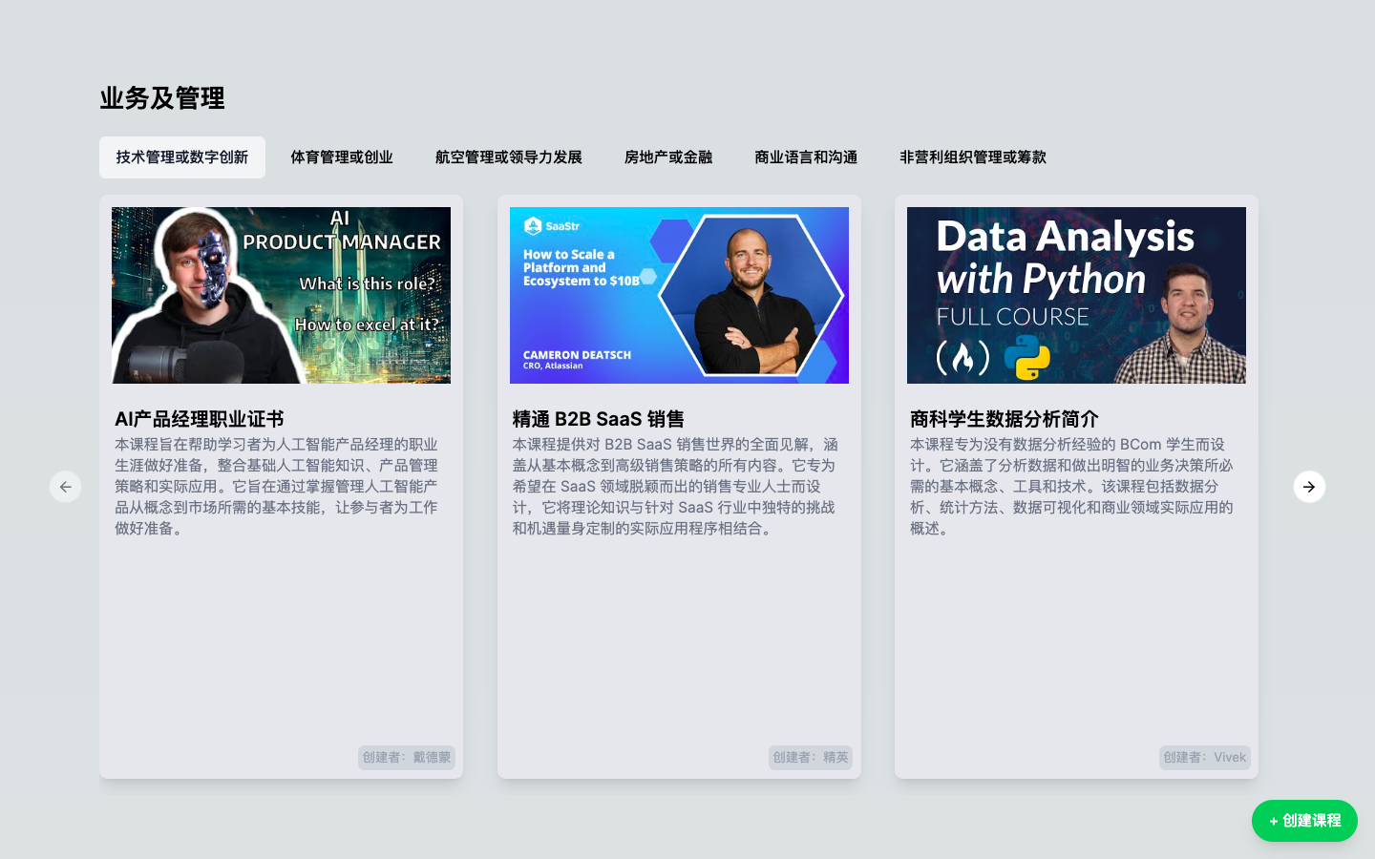Click the AI产品经理 course description text
Image resolution: width=1375 pixels, height=859 pixels.
click(277, 487)
